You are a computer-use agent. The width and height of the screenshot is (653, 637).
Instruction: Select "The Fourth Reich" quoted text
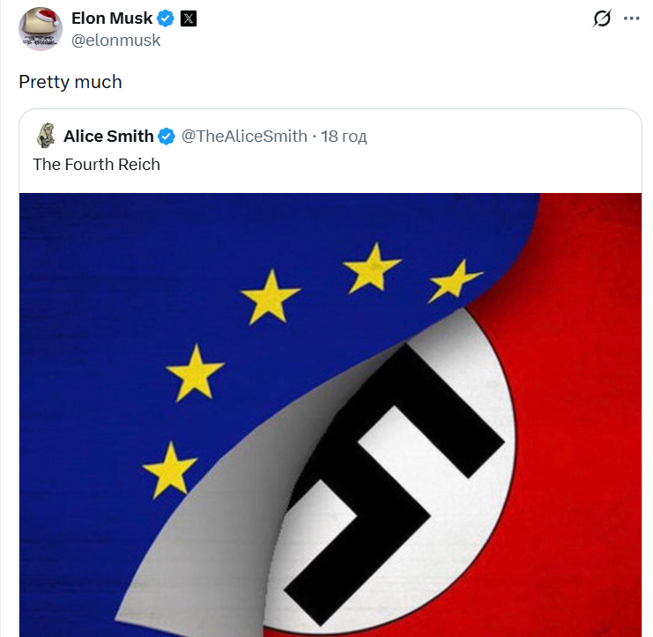[96, 164]
